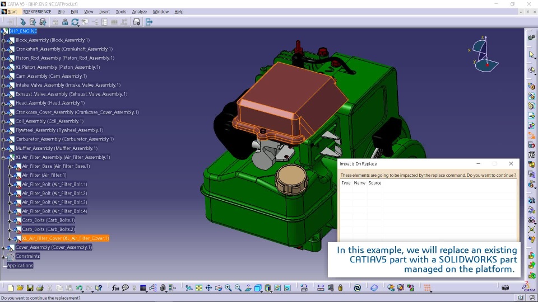Viewport: 538px width, 302px height.
Task: Click Type column header in Impacts On Replace
Action: pos(346,183)
